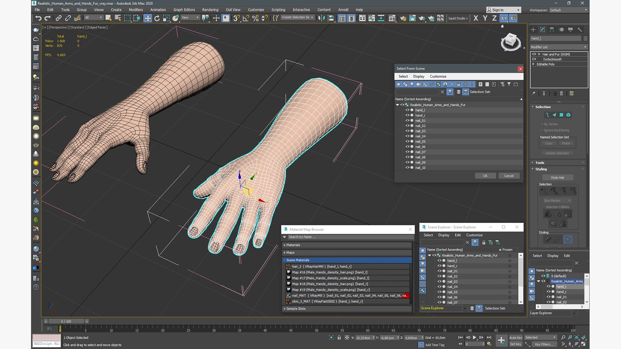Open the Graph Editors menu

(x=184, y=10)
